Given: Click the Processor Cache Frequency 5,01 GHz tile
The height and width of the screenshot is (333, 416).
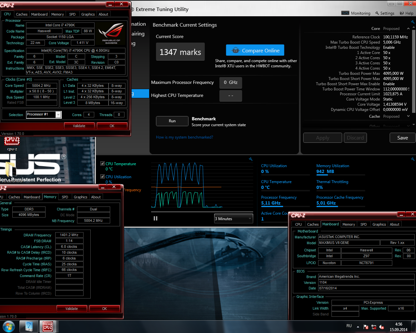Looking at the screenshot, I should [340, 200].
